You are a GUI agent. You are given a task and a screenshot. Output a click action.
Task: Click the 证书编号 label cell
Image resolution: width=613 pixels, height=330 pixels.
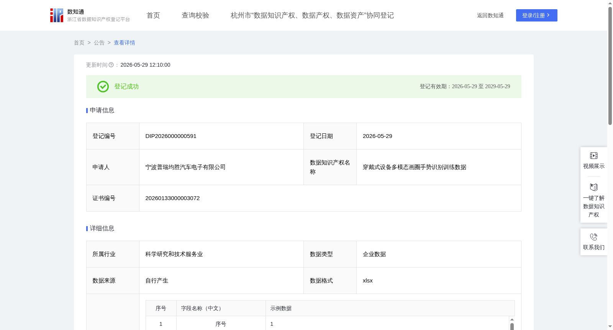click(113, 198)
